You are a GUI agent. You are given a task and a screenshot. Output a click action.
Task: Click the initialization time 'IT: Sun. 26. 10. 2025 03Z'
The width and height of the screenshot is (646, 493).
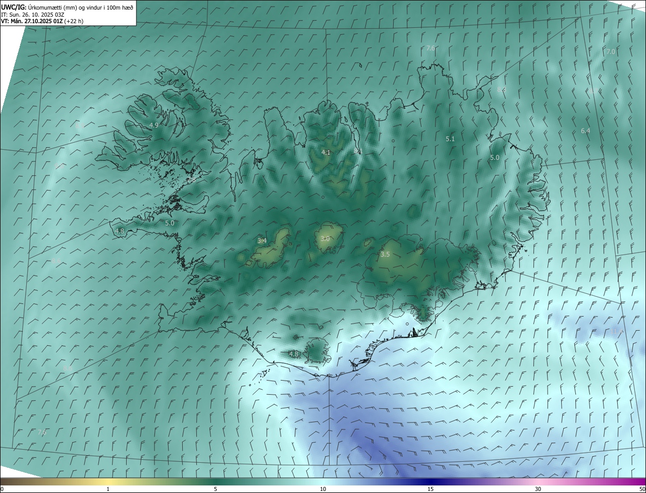tap(33, 14)
